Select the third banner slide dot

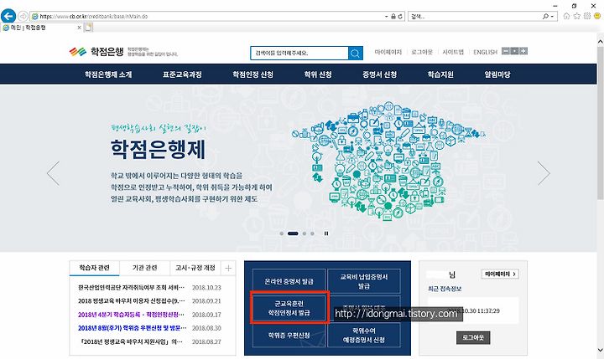point(305,233)
